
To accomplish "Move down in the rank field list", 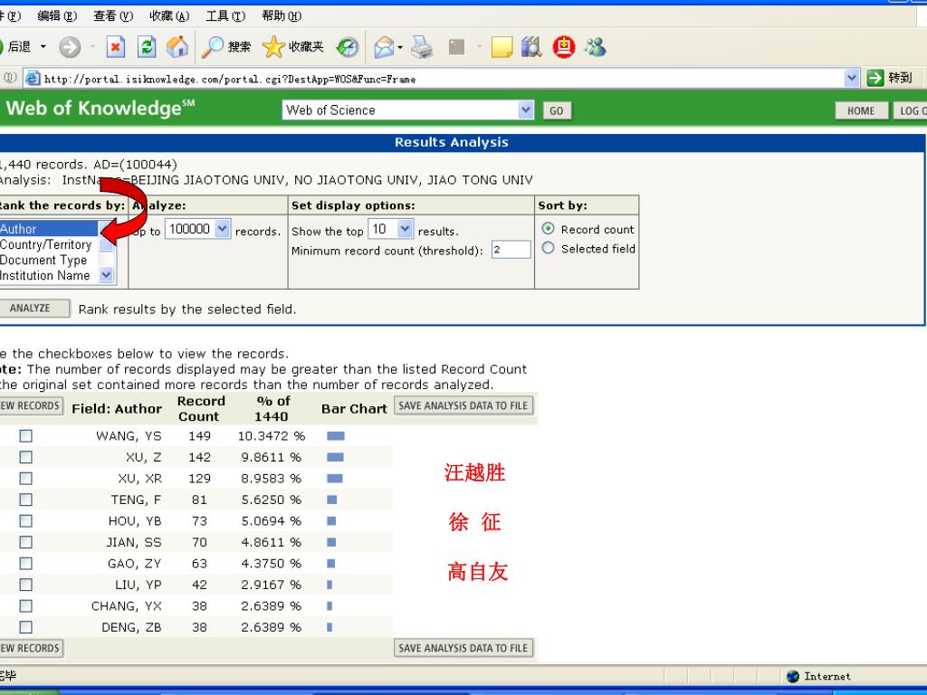I will 107,275.
